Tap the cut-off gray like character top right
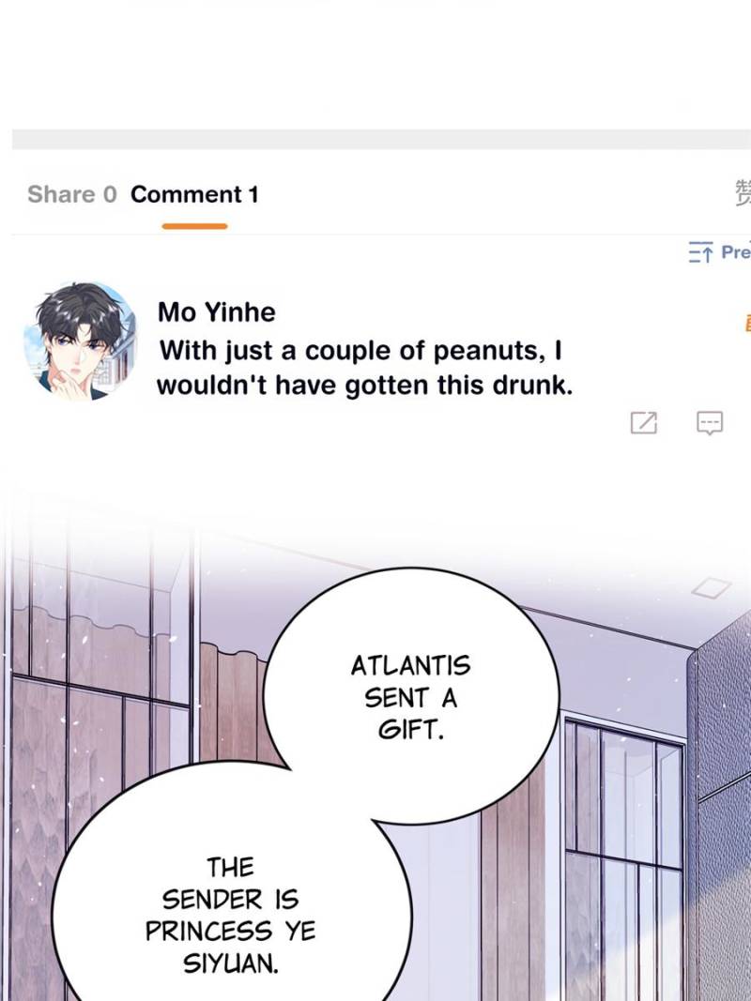Image resolution: width=751 pixels, height=1001 pixels. [743, 193]
